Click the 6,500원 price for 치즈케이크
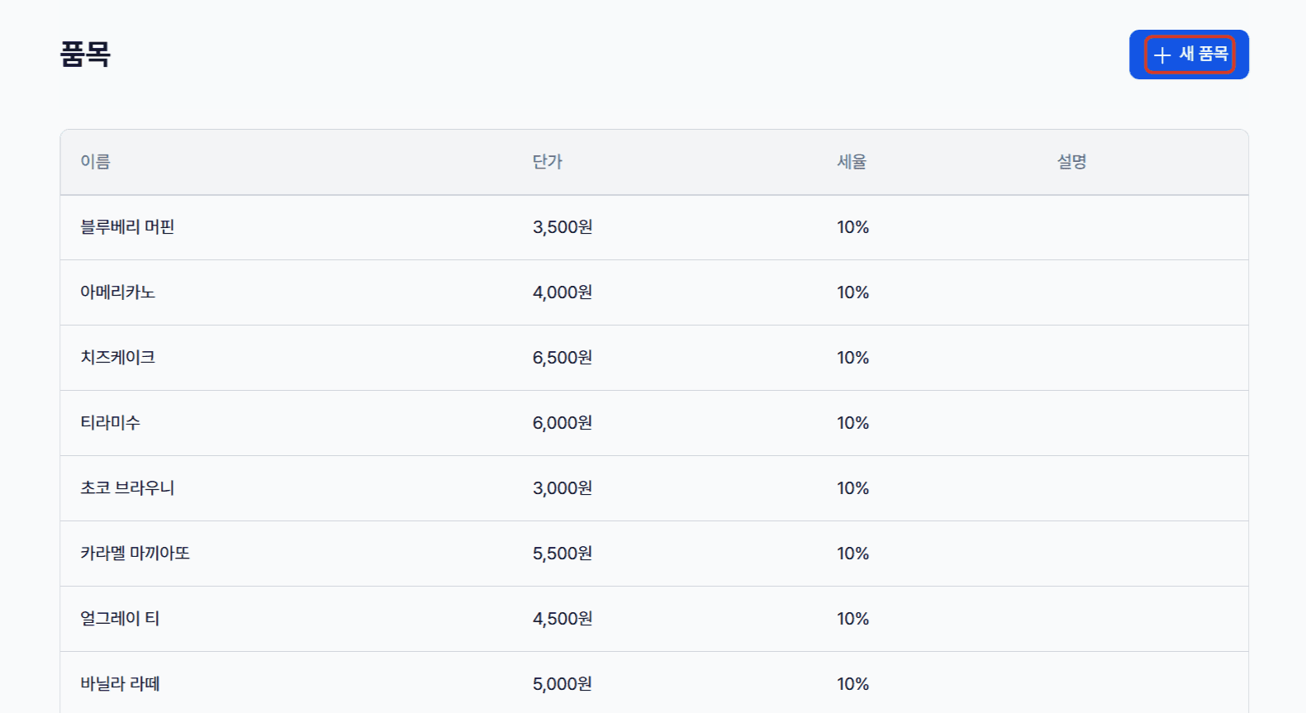The image size is (1306, 713). (x=563, y=358)
